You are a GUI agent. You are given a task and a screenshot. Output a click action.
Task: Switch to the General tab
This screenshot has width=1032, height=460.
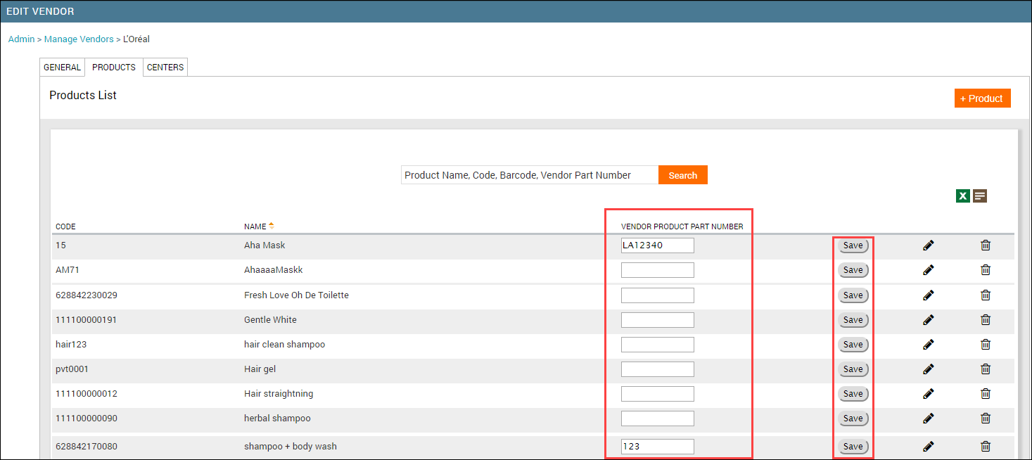(62, 68)
